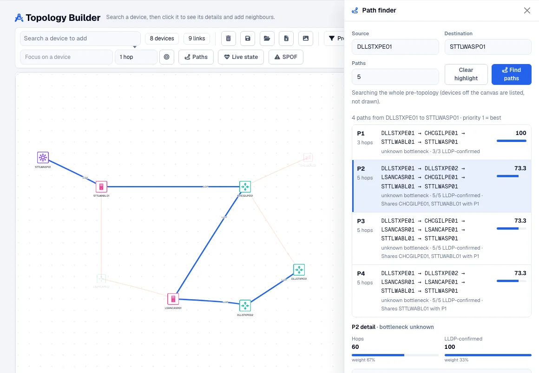Click the P1 score bar at 100
Image resolution: width=539 pixels, height=373 pixels.
click(512, 141)
